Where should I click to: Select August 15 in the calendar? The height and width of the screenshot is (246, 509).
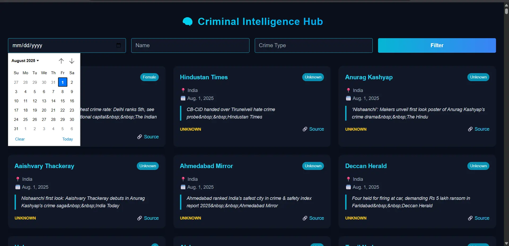[63, 101]
